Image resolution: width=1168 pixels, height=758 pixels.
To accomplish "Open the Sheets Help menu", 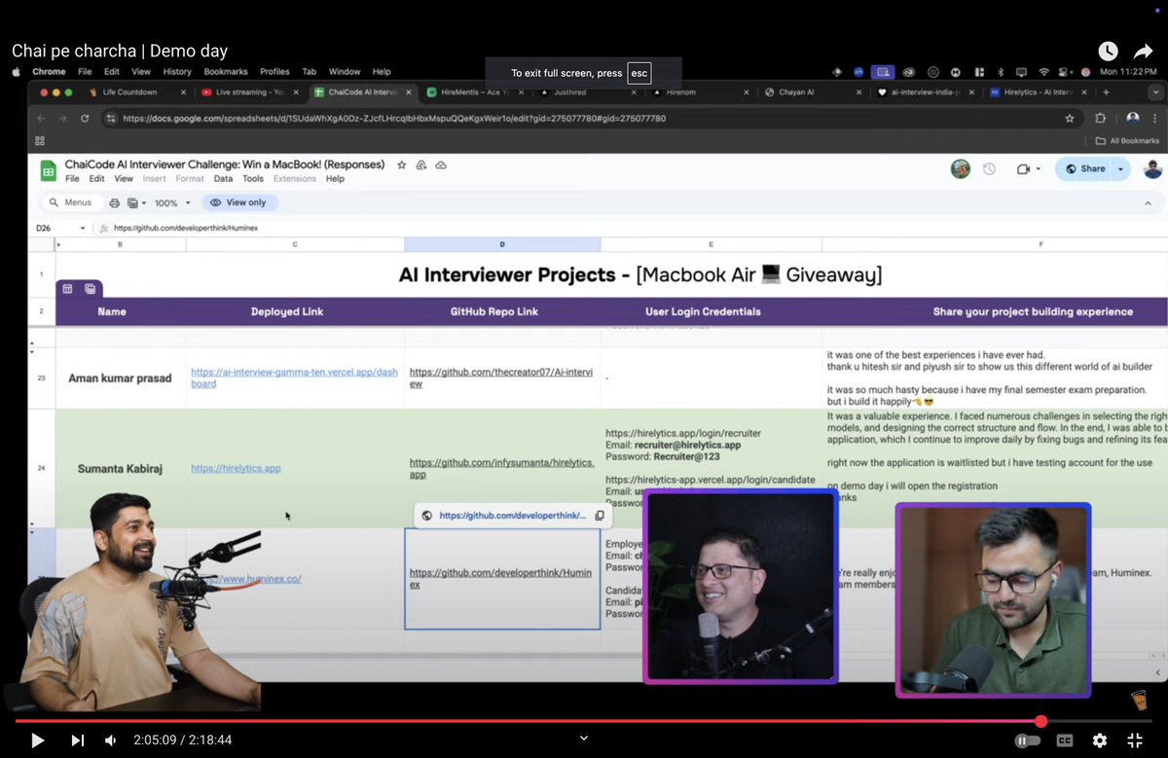I will (x=335, y=179).
